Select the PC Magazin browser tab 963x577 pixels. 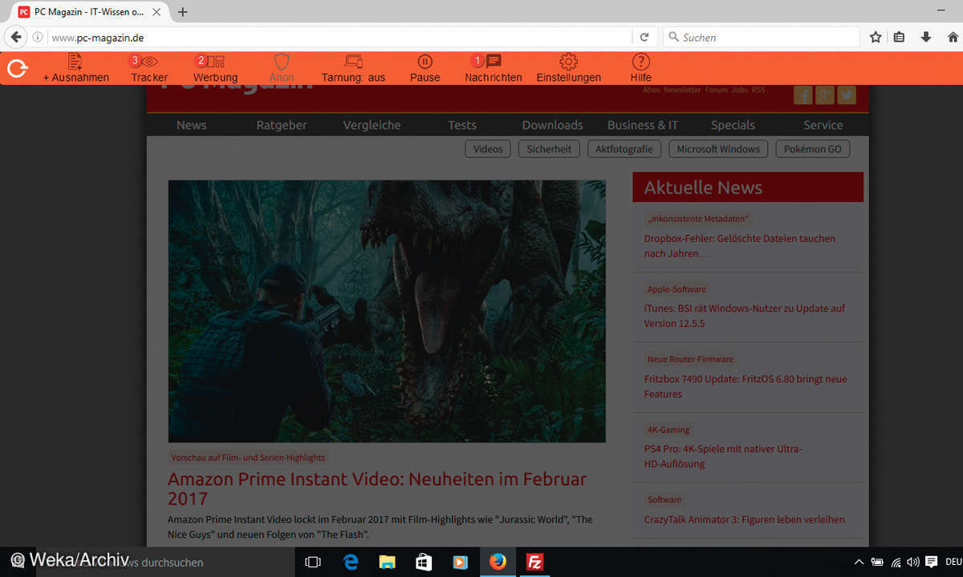pos(90,12)
